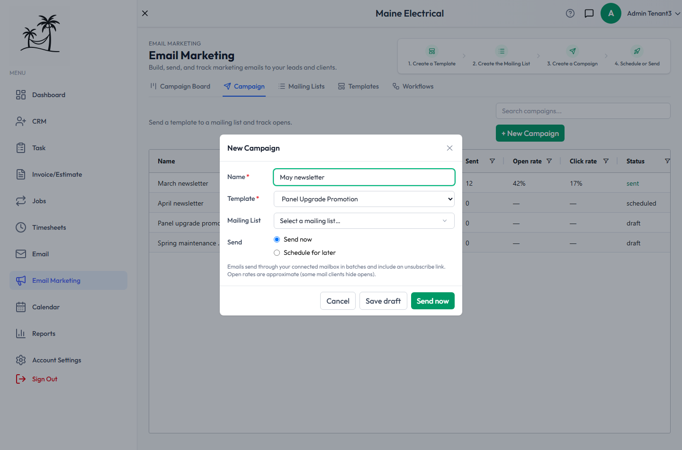
Task: Click the + New Campaign button
Action: [530, 133]
